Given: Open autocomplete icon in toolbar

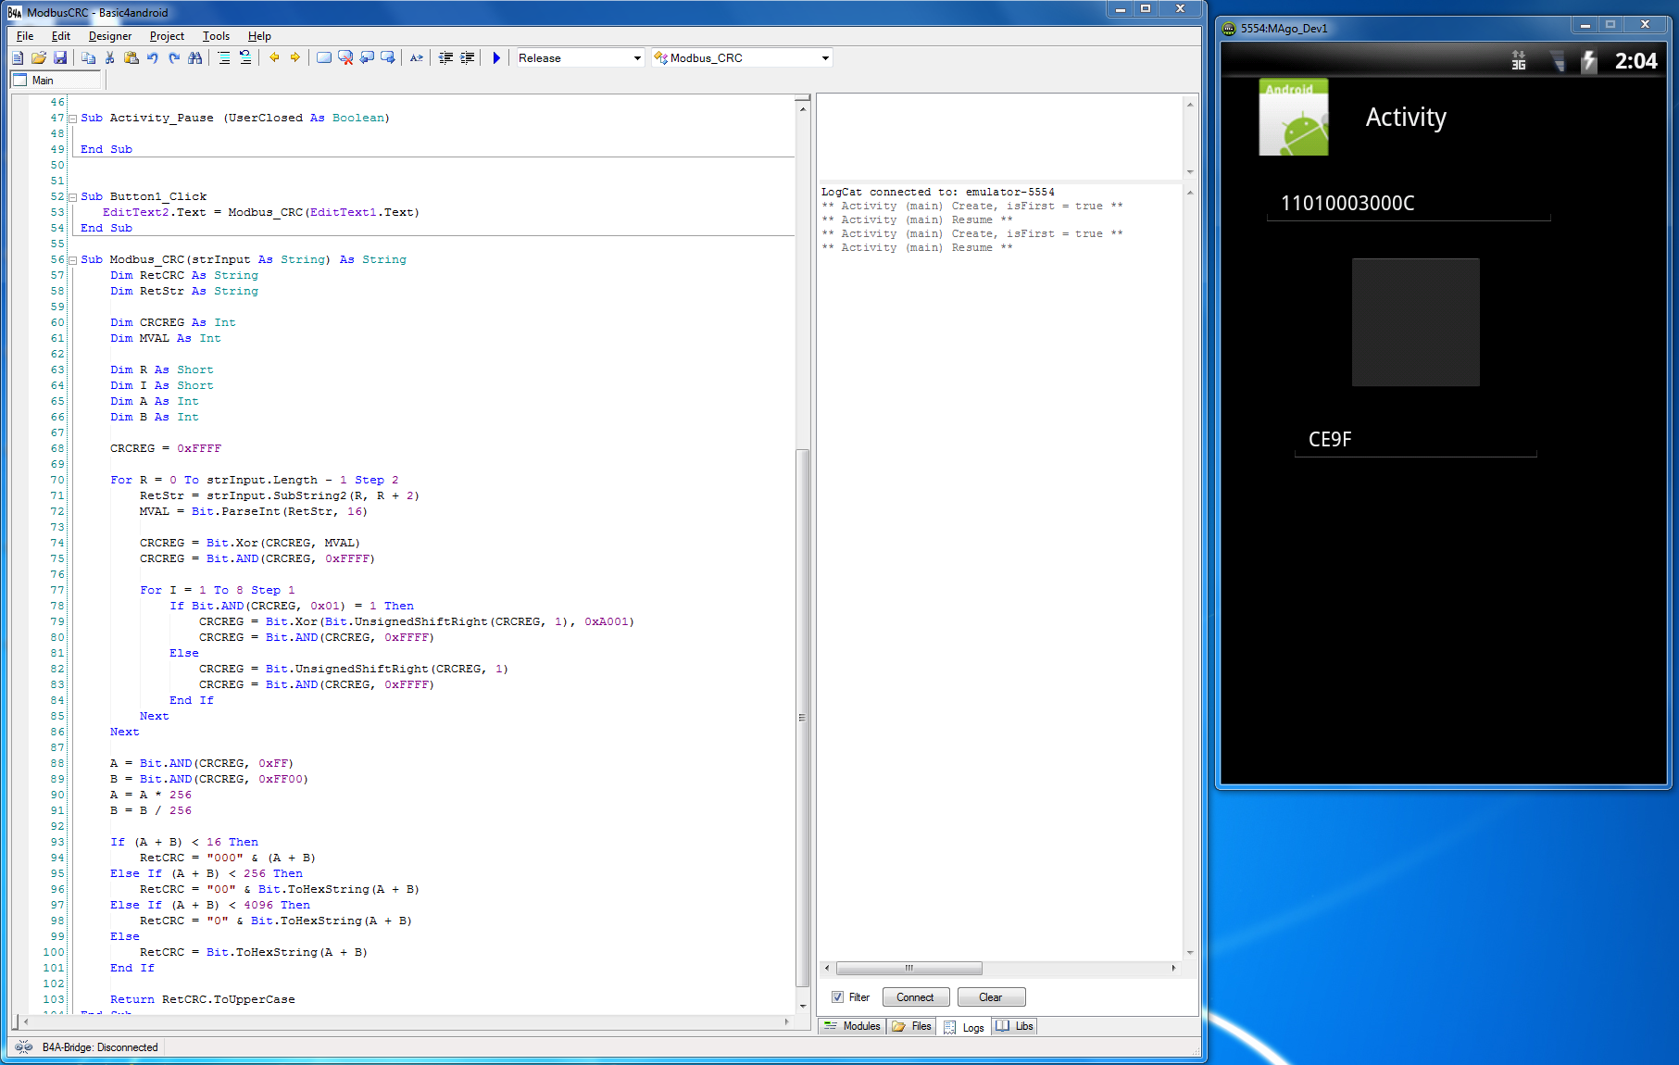Looking at the screenshot, I should coord(417,58).
